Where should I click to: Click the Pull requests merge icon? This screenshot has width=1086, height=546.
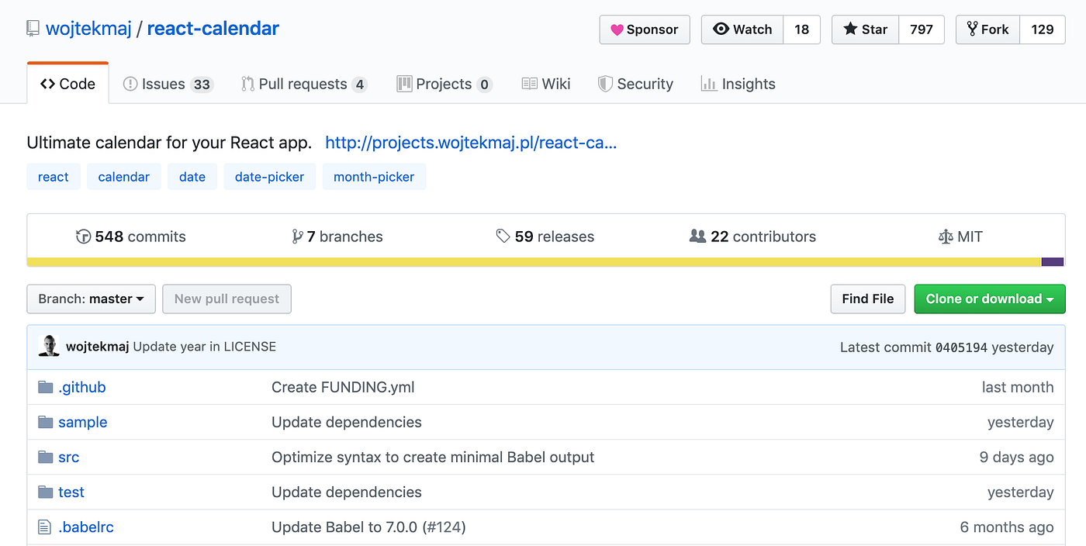coord(247,84)
